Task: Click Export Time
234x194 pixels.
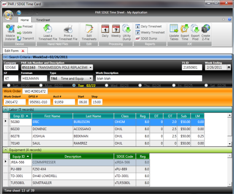Action: tap(185, 32)
